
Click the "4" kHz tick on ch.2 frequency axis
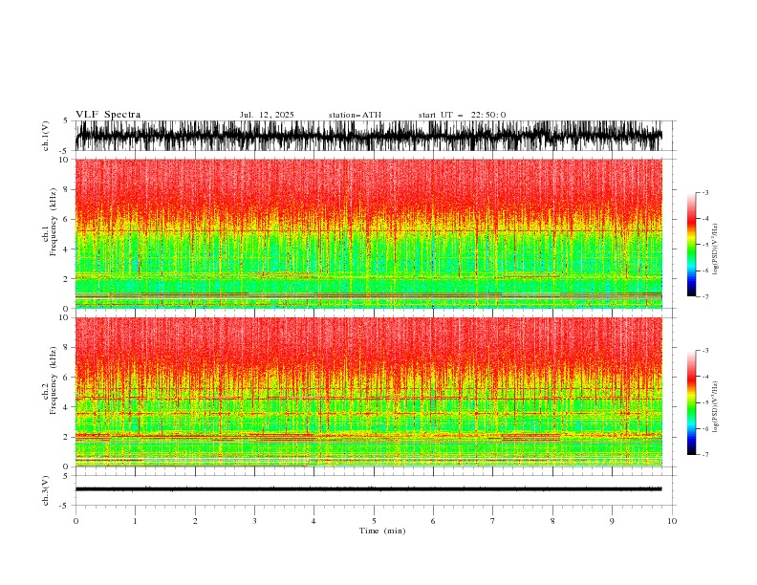coord(66,407)
